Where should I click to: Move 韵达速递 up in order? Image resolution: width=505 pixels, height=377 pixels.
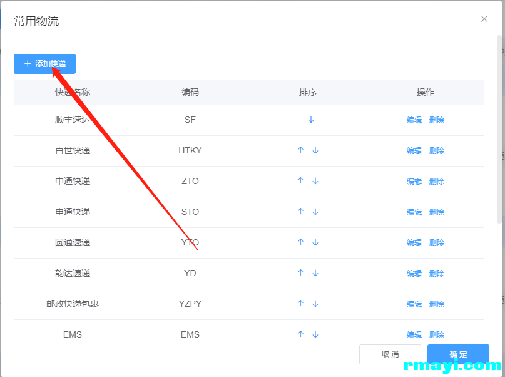tap(300, 273)
